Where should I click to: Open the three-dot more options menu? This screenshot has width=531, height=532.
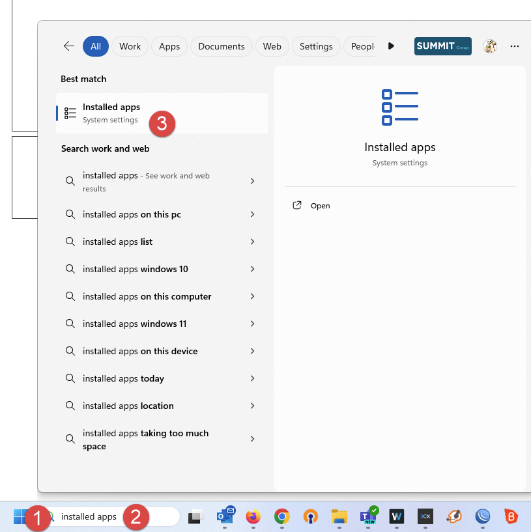pos(515,46)
